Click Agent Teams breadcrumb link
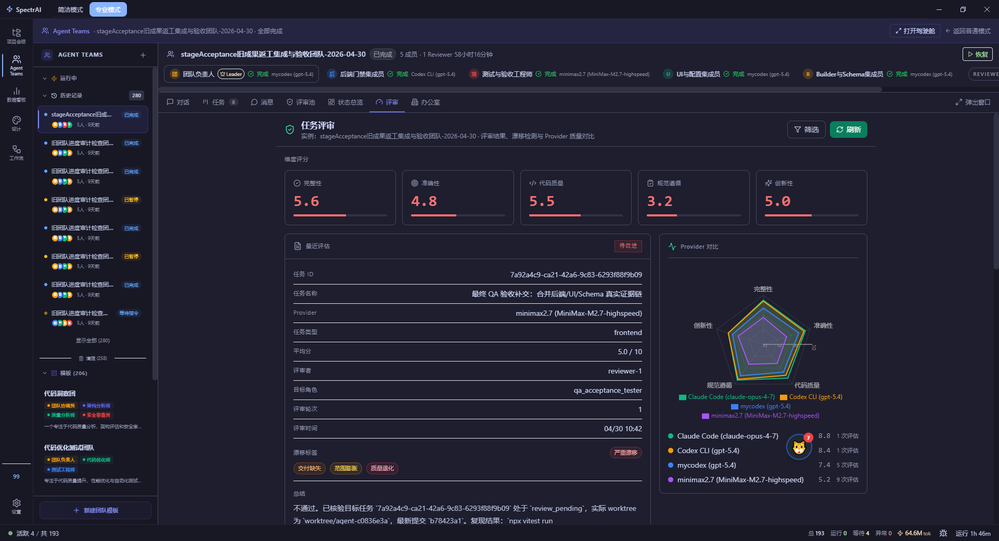This screenshot has height=541, width=999. 71,31
